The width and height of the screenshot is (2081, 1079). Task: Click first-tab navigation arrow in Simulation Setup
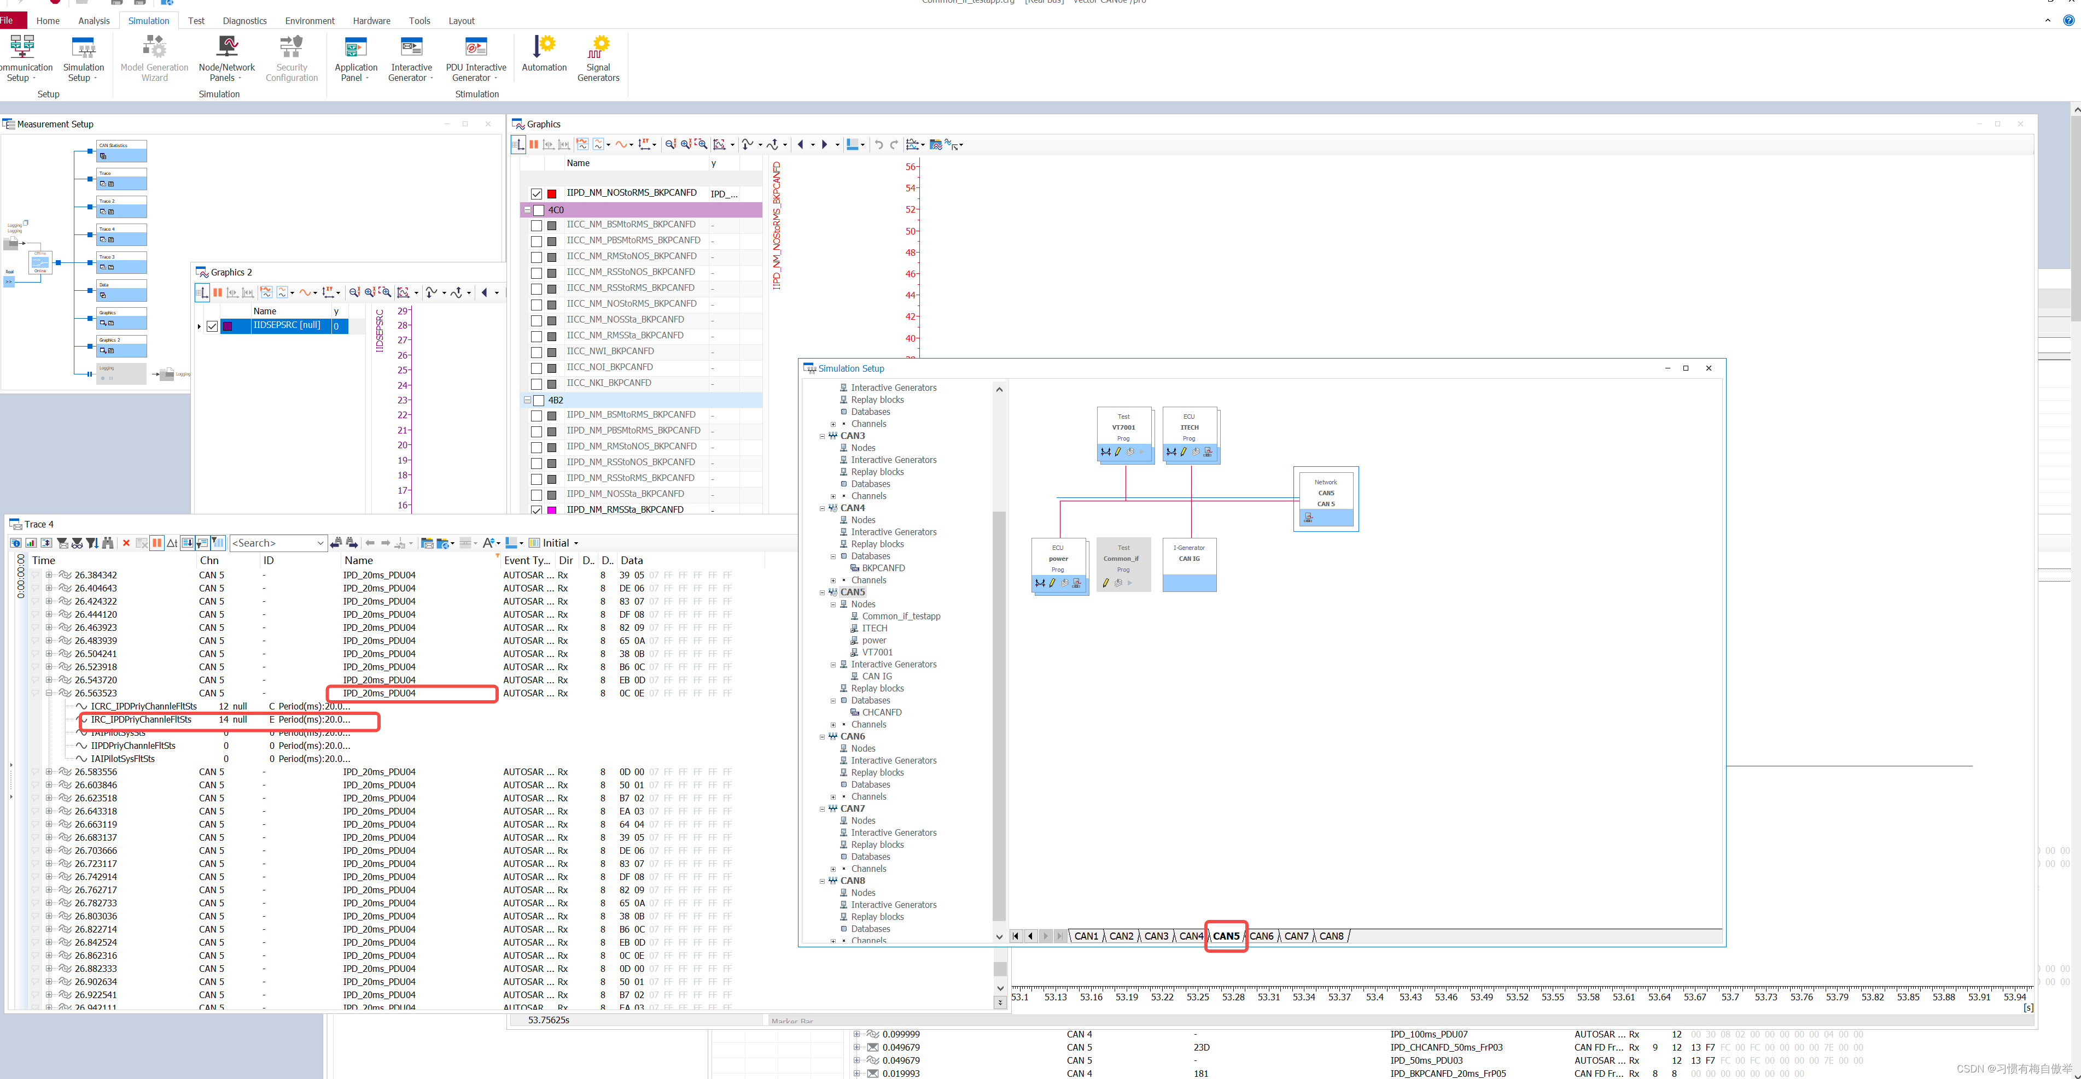pyautogui.click(x=1016, y=936)
